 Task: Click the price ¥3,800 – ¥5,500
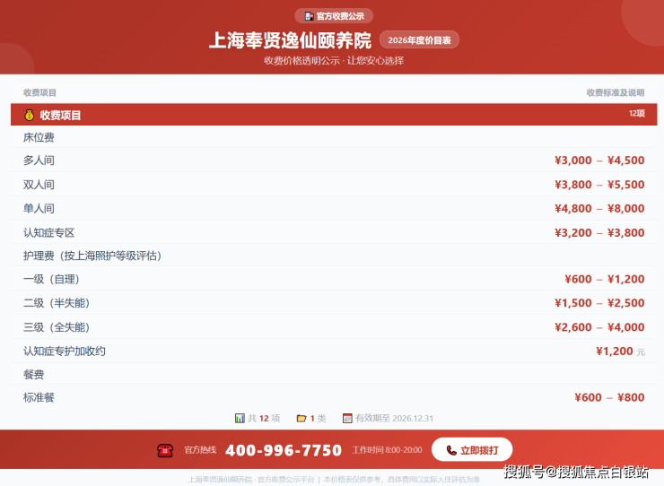click(599, 184)
